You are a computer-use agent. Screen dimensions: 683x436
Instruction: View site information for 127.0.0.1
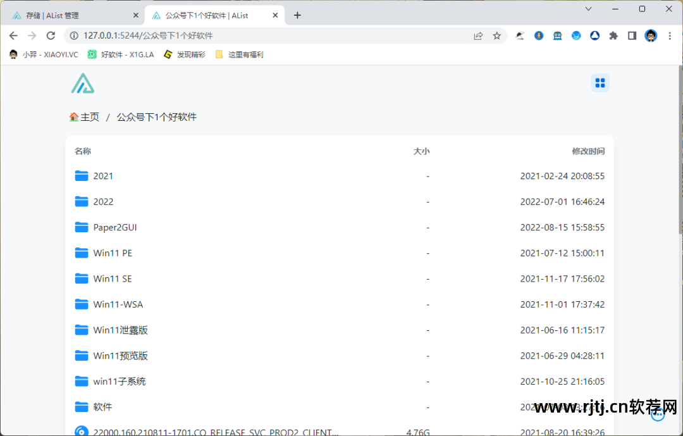click(74, 36)
